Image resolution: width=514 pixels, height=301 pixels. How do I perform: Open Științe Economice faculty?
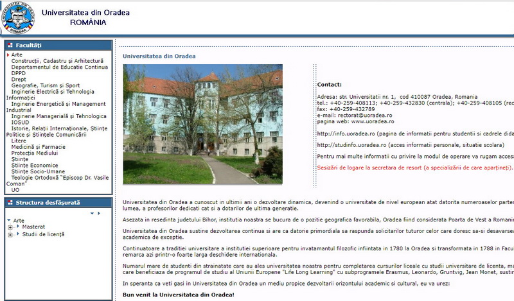(x=35, y=166)
